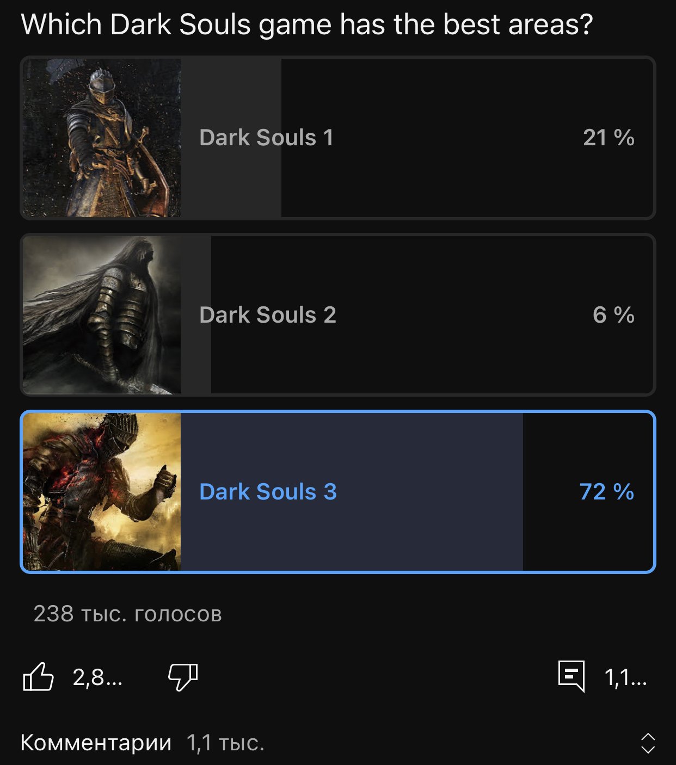Click the "1,1 тыс." comments total
Viewport: 676px width, 765px height.
point(225,743)
